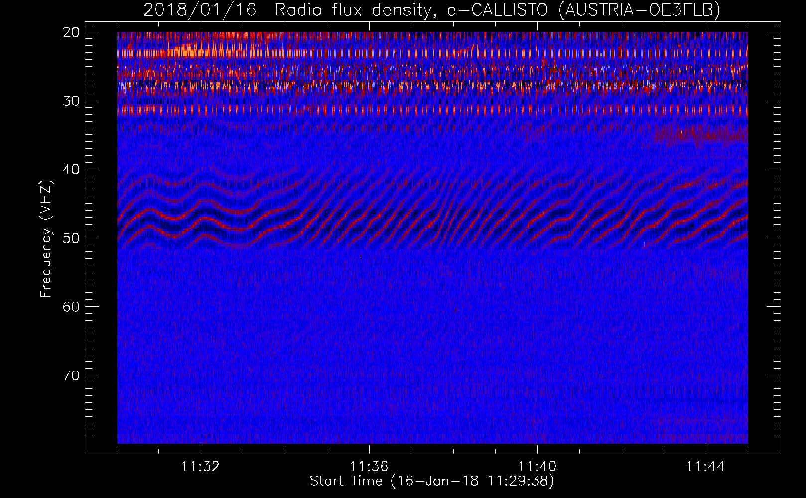Click the plot title showing e-CALLISTO AUSTRIA-OE3FLB

[432, 10]
